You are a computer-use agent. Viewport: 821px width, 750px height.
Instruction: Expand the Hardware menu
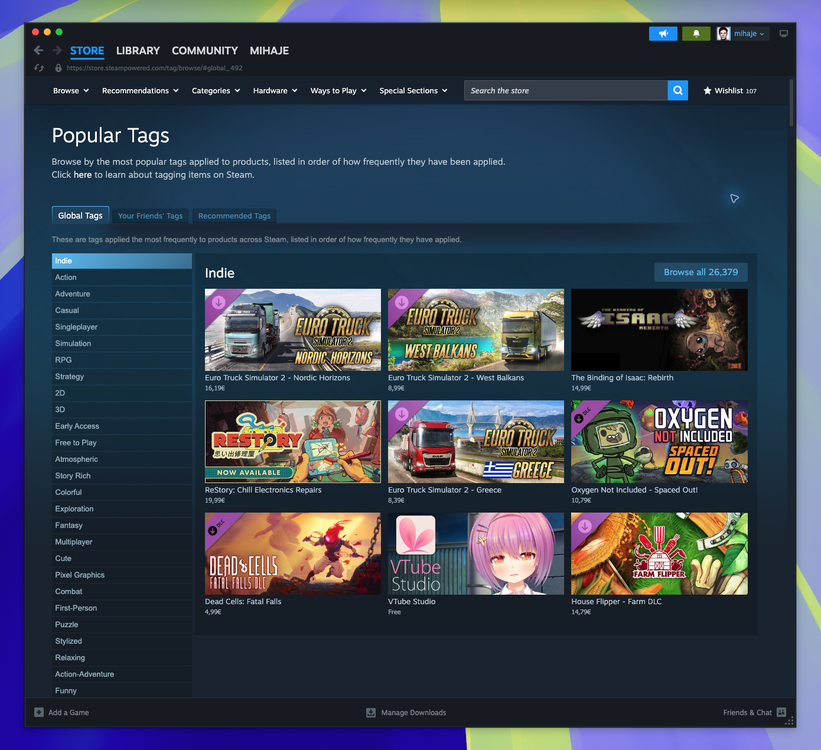275,90
